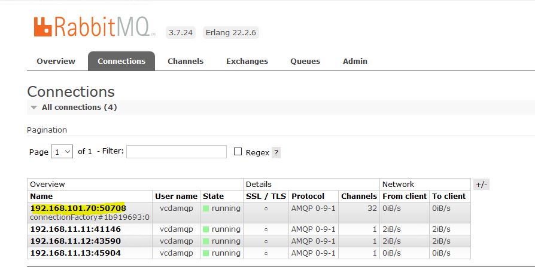Open connection 192.168.101.70:50708

pos(78,208)
